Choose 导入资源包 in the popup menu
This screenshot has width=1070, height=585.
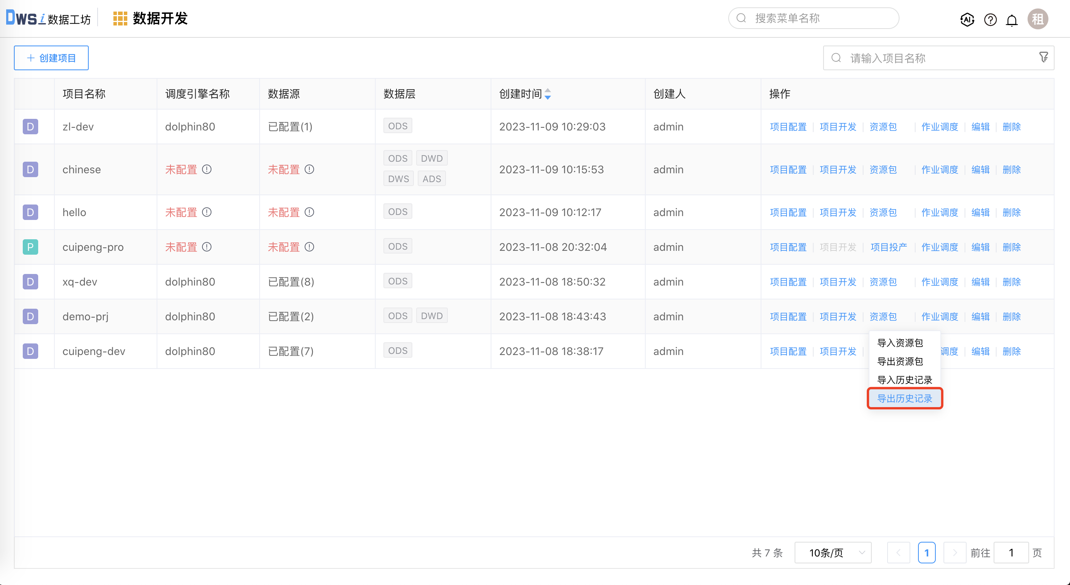click(900, 343)
